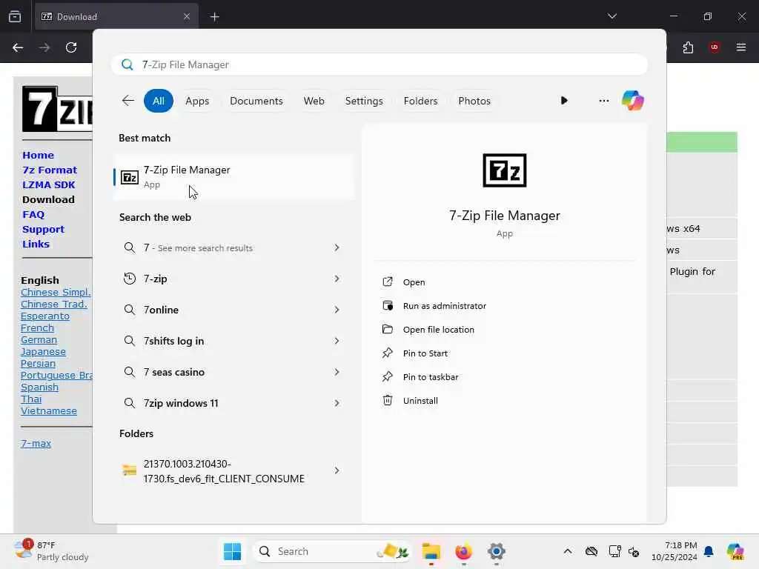759x569 pixels.
Task: Expand '7 - See more search results' chevron
Action: (337, 247)
